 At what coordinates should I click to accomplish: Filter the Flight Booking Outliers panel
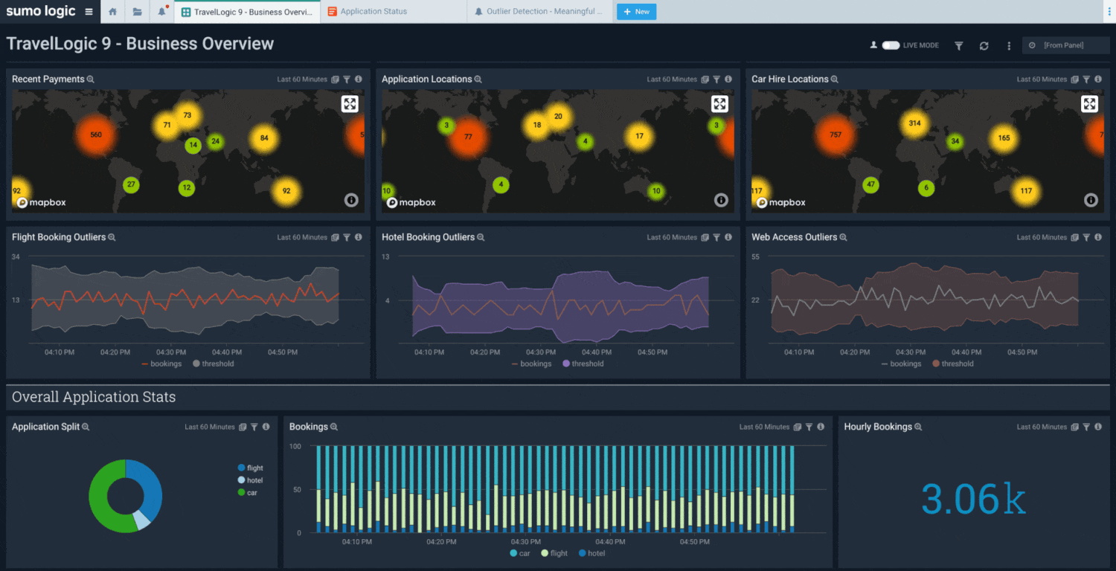point(347,238)
